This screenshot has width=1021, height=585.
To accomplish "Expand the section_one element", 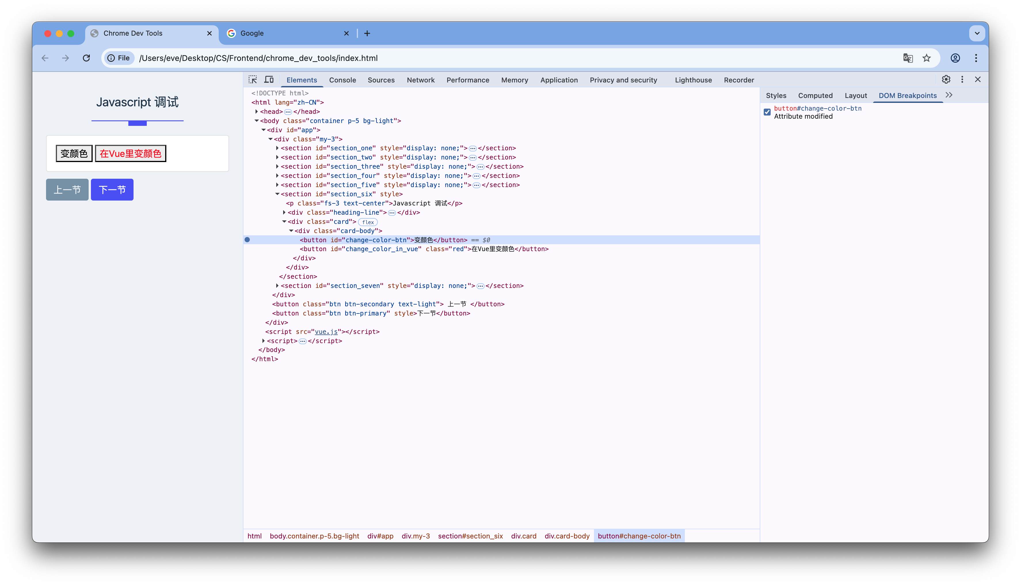I will pos(277,148).
